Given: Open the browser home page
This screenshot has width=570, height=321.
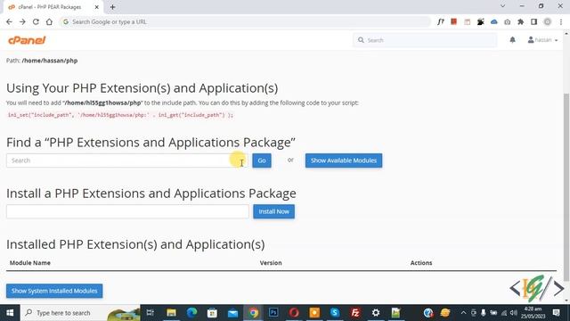Looking at the screenshot, I should tap(49, 21).
